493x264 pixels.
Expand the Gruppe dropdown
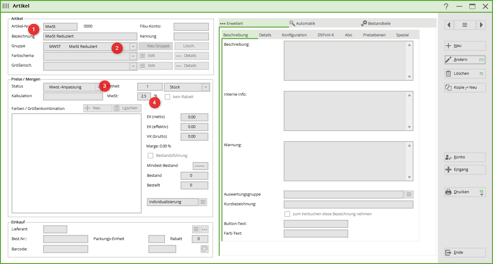click(133, 47)
